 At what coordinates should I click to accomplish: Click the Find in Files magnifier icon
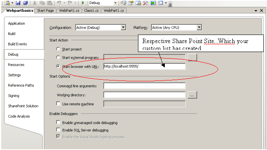123,3
